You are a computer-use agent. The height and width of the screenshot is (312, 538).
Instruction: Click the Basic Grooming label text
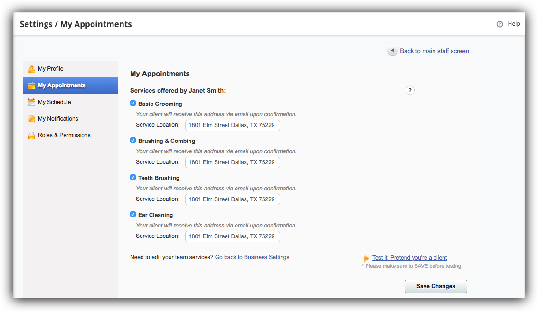click(160, 104)
